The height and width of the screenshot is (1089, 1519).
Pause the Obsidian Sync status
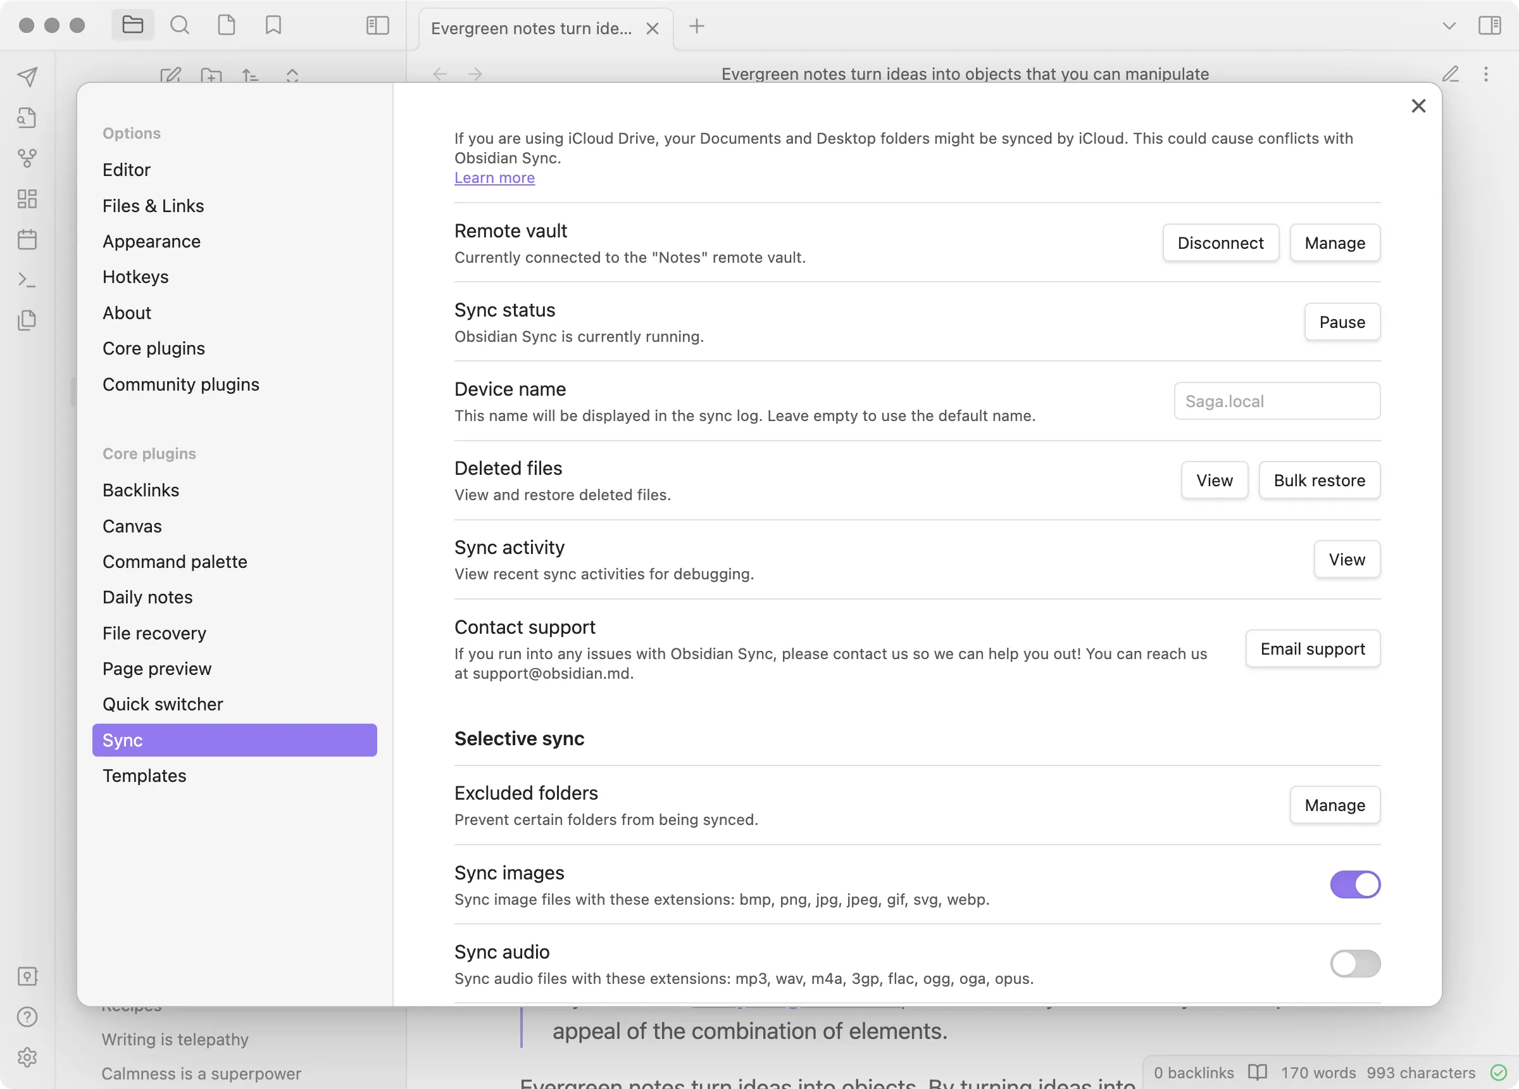pos(1342,322)
